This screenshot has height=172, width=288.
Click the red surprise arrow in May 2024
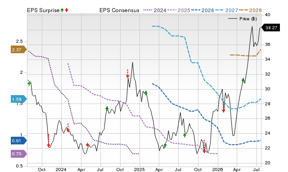pyautogui.click(x=87, y=145)
